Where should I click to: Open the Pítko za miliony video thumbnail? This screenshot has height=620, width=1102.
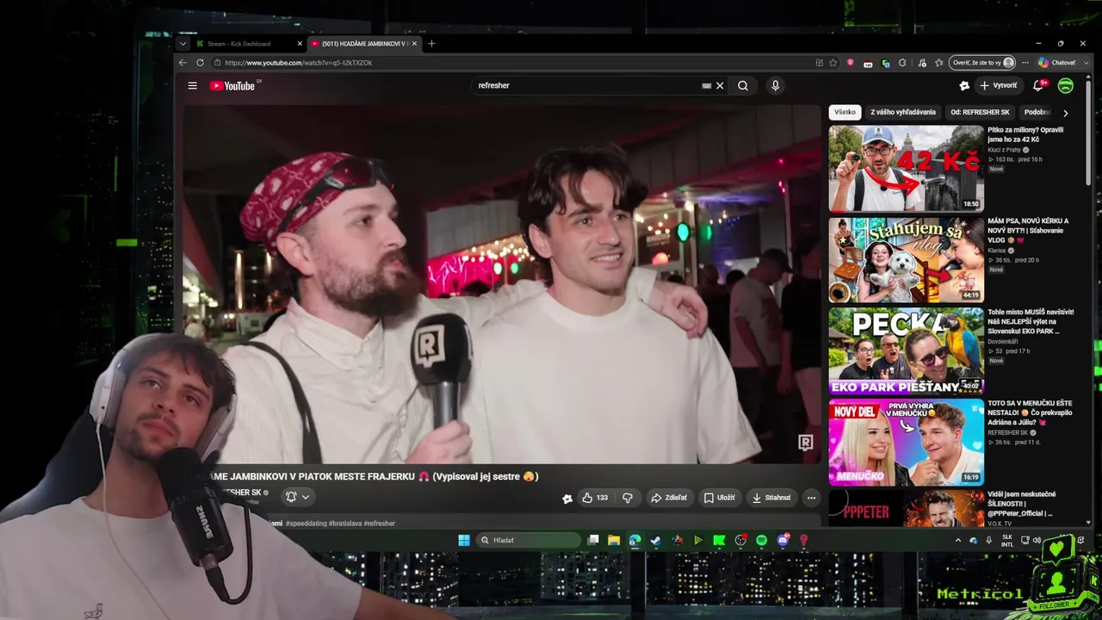(x=906, y=169)
